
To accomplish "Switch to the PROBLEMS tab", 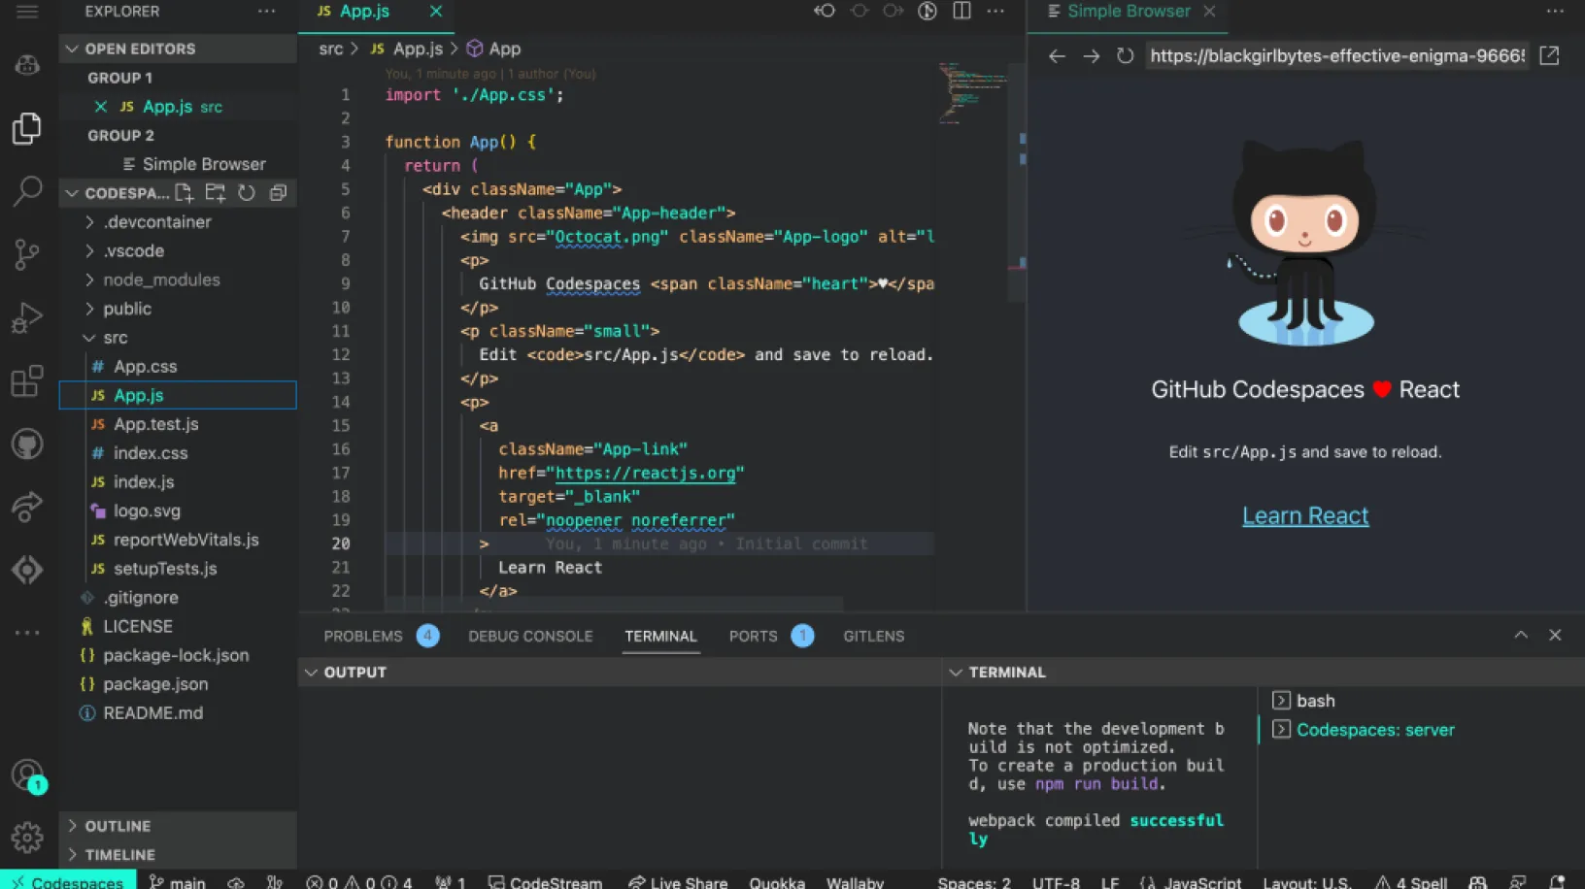I will coord(363,637).
